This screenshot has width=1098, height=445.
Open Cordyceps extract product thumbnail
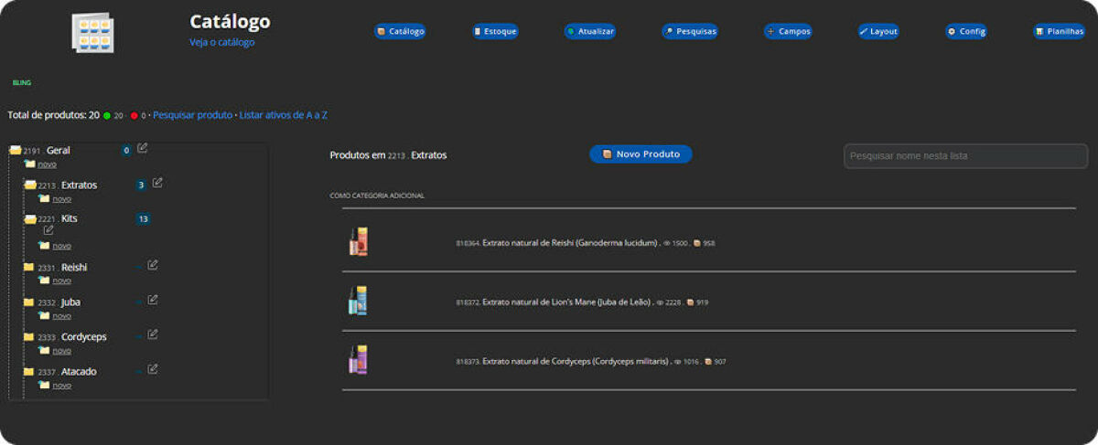(358, 360)
